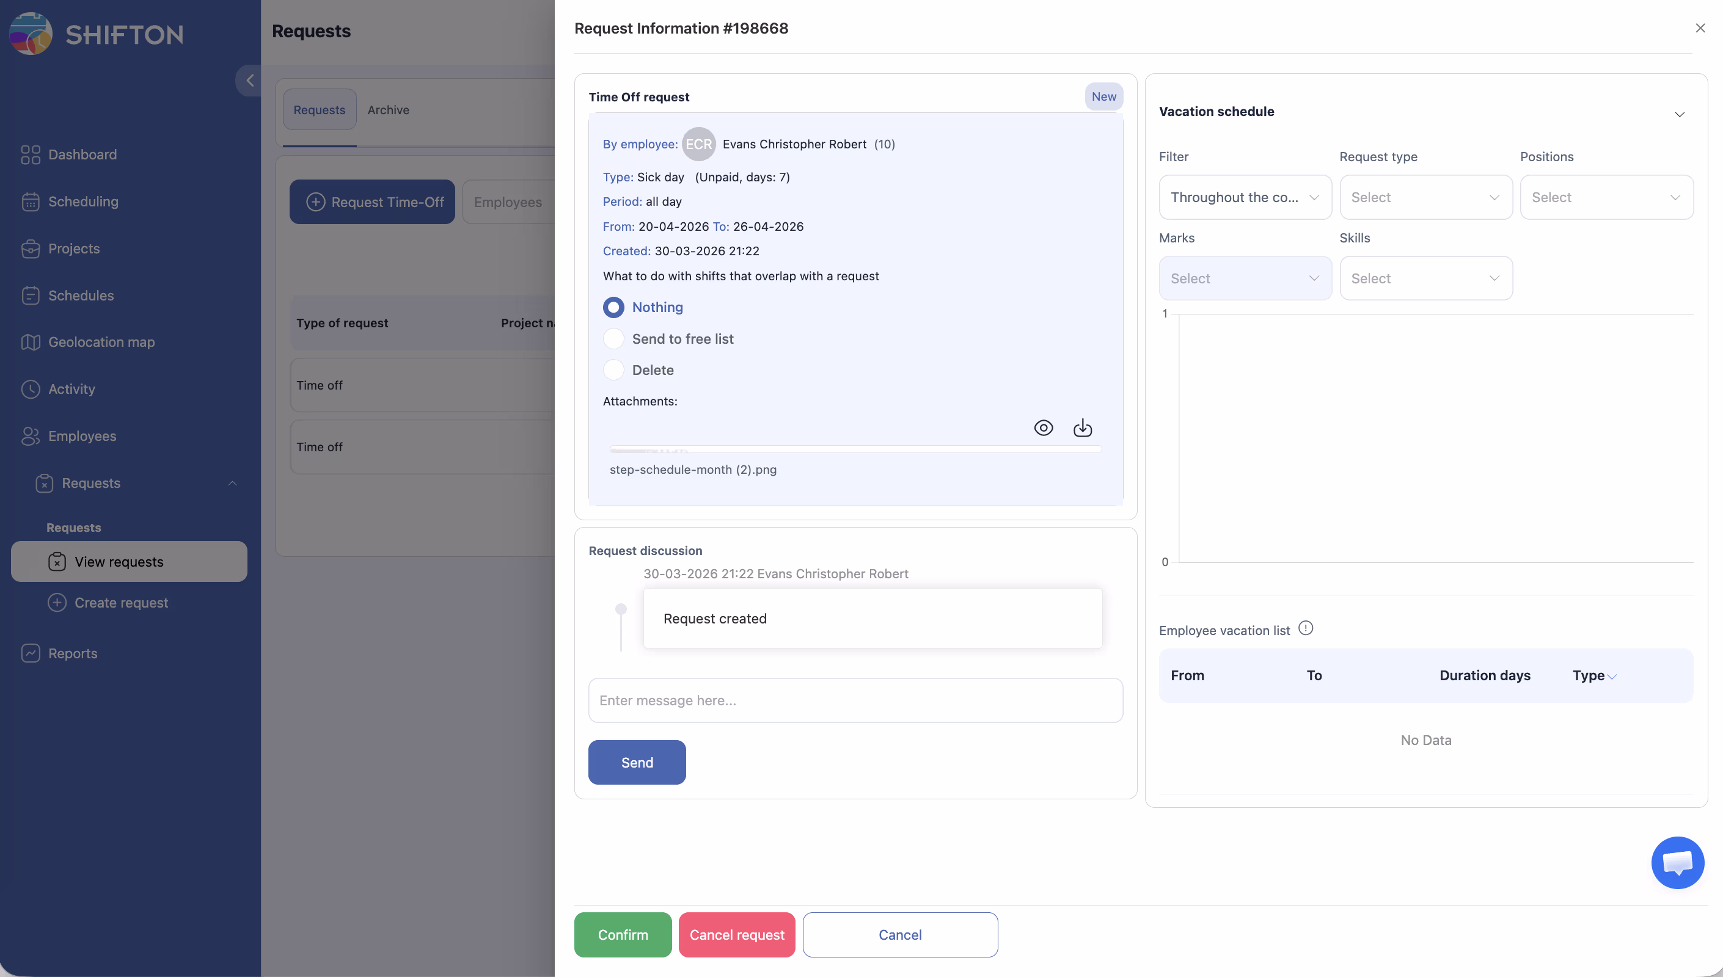Image resolution: width=1723 pixels, height=977 pixels.
Task: Select the Delete shifts radio button
Action: [613, 369]
